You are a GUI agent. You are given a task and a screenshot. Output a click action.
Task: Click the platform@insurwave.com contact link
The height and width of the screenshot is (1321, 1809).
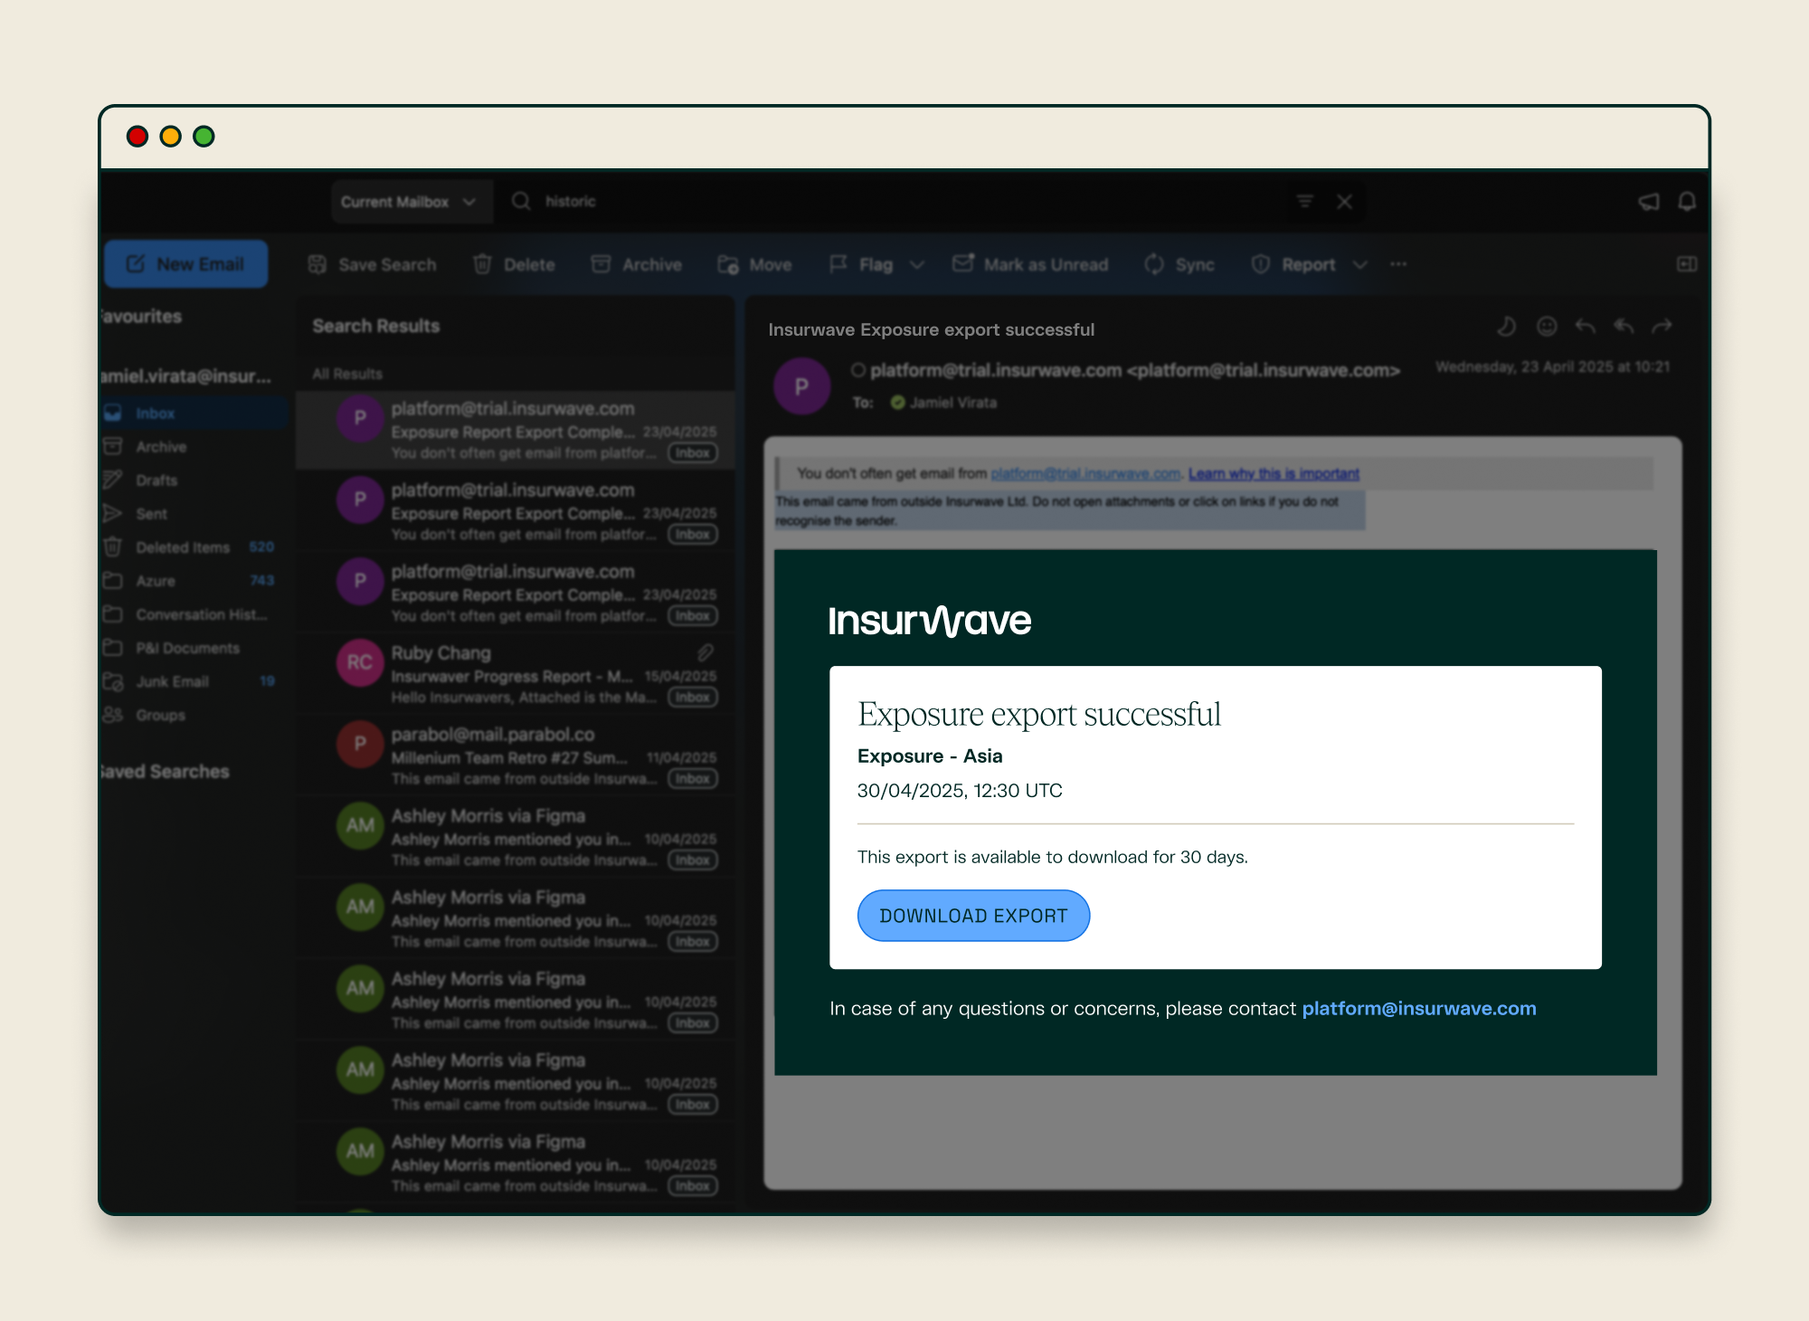1419,1008
